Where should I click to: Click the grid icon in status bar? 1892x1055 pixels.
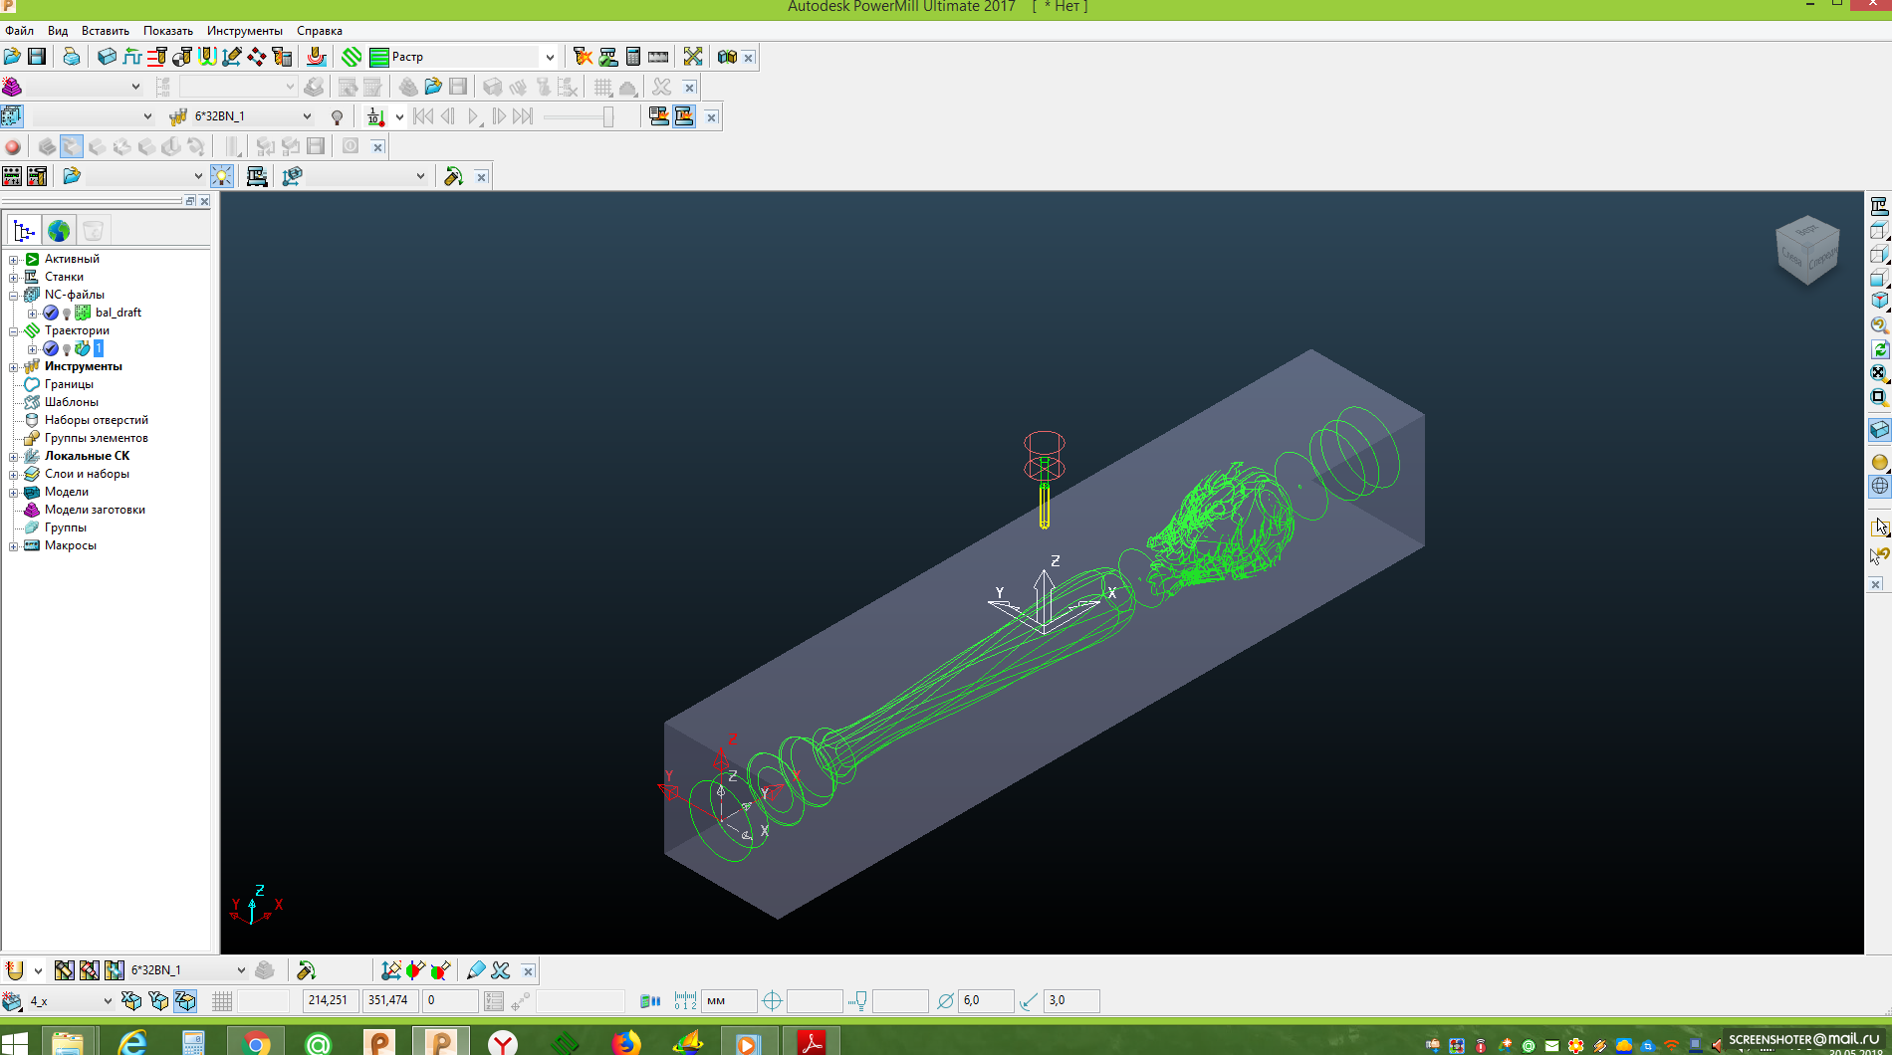point(222,1000)
